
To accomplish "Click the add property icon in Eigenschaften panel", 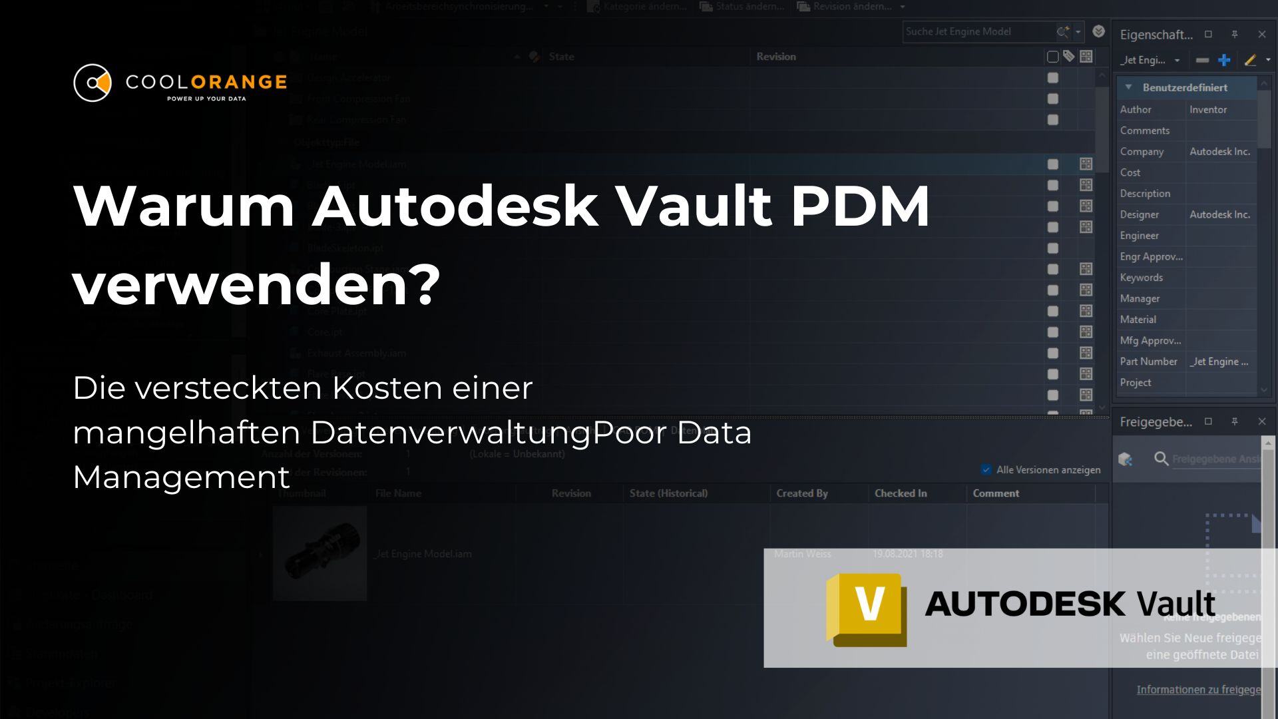I will pyautogui.click(x=1223, y=60).
